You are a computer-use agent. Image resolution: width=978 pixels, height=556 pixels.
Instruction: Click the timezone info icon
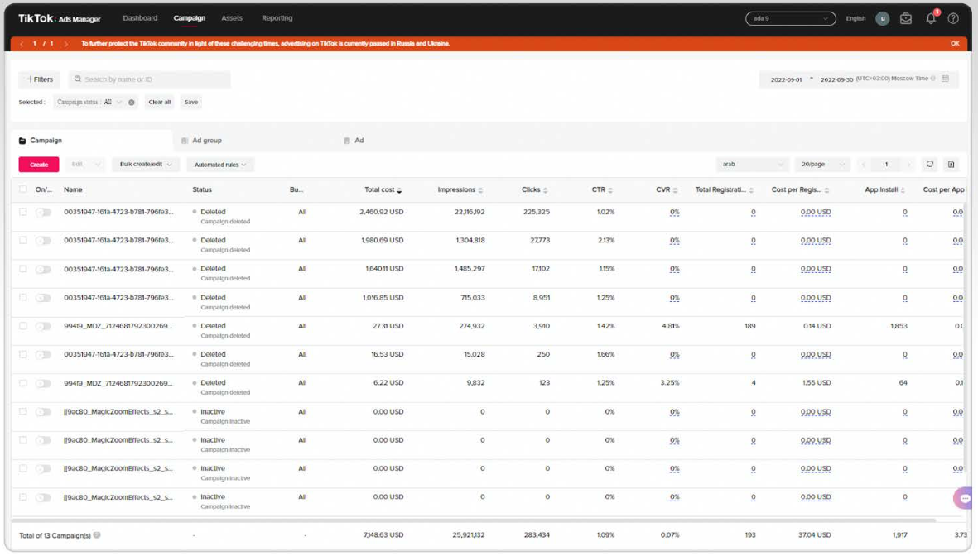933,79
